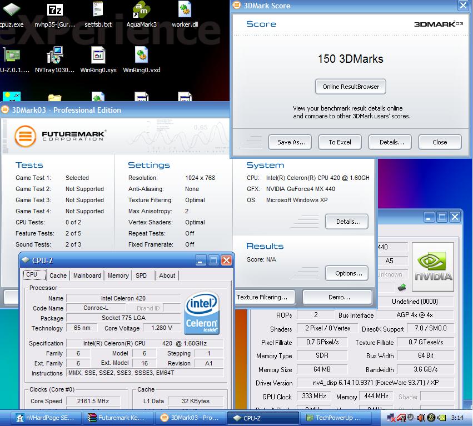The height and width of the screenshot is (426, 473).
Task: Click the memory clock 444 MHz field
Action: 376,396
